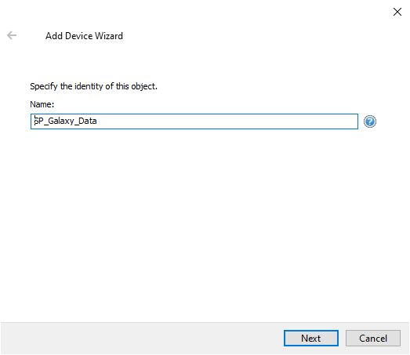This screenshot has width=410, height=355.
Task: Close the Add Device Wizard window
Action: coord(397,12)
